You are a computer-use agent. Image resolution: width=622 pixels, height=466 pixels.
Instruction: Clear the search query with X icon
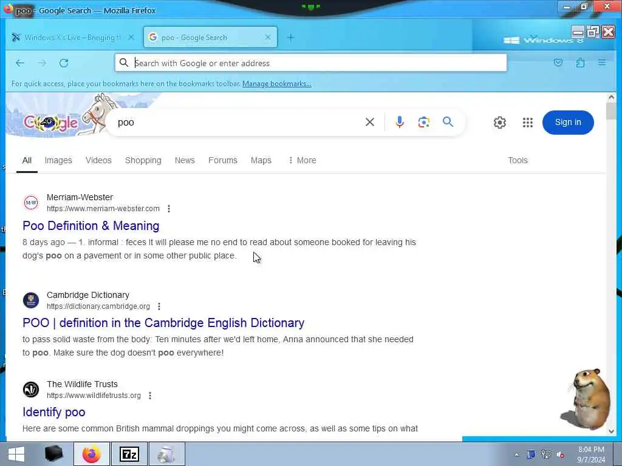370,122
